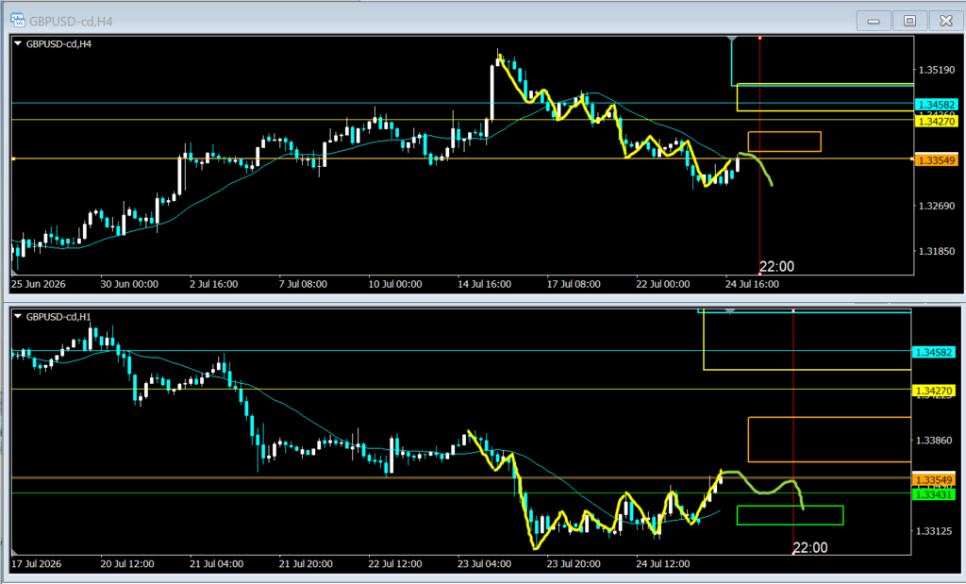
Task: Select green 1.33431 price label on H1 chart
Action: [934, 494]
